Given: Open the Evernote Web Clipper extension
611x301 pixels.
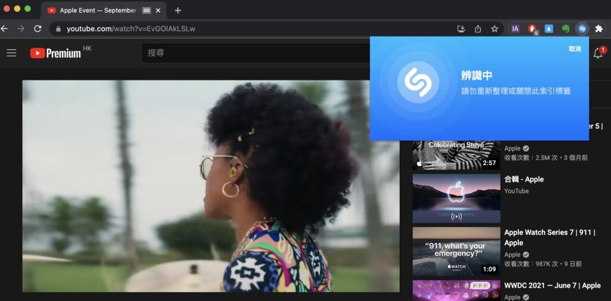Looking at the screenshot, I should click(566, 29).
